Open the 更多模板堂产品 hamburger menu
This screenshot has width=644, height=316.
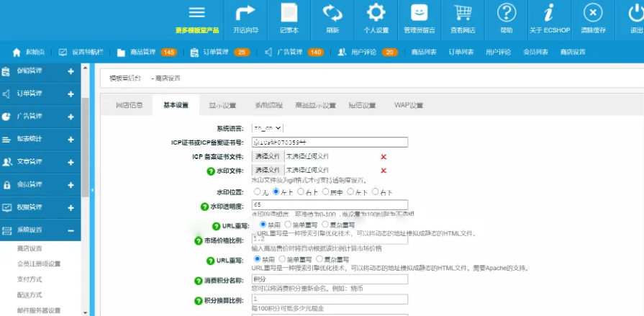coord(196,13)
